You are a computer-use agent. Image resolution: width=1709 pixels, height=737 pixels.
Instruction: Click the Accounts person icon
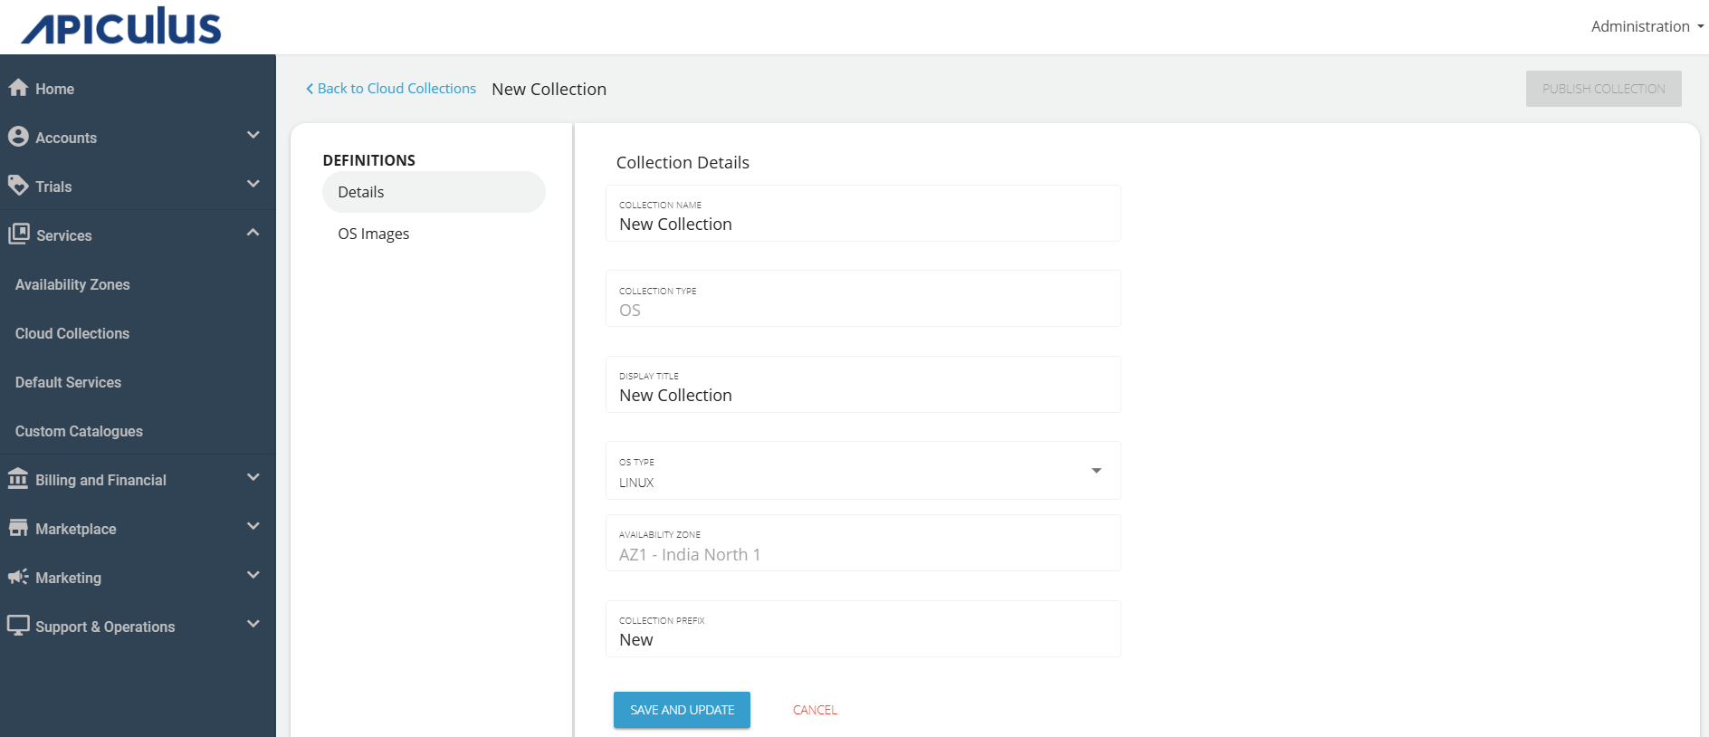(18, 137)
